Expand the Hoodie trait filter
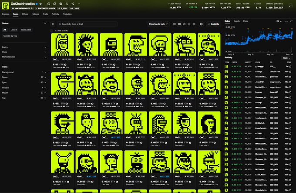Image resolution: width=296 pixels, height=193 pixels. tap(24, 88)
